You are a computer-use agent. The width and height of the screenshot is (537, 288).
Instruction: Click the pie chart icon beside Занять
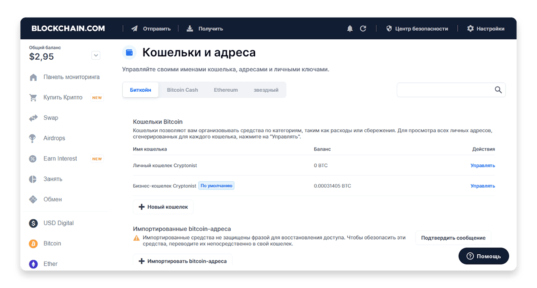[33, 179]
